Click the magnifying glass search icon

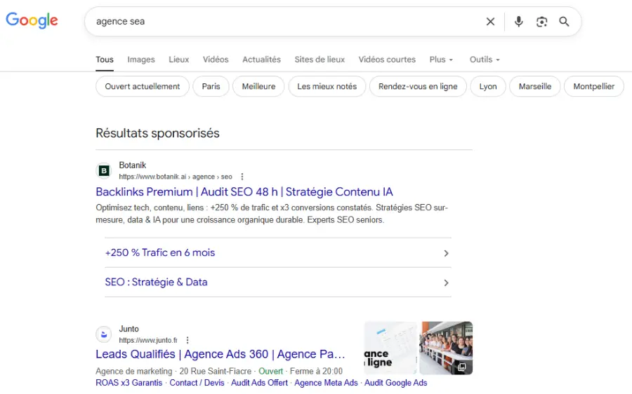pyautogui.click(x=565, y=22)
